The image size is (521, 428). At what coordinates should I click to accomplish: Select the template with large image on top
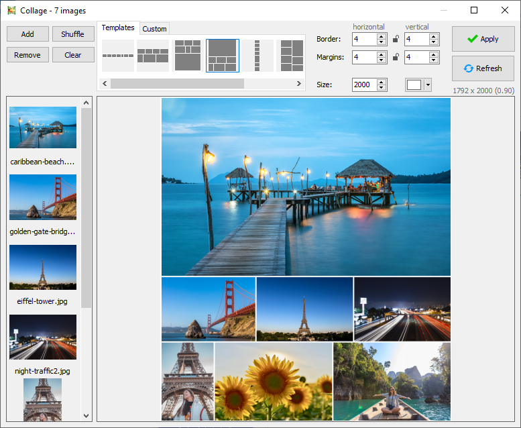pyautogui.click(x=222, y=56)
